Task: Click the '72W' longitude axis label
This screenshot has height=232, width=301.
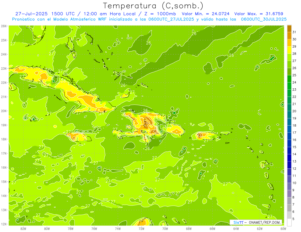Action: click(141, 228)
